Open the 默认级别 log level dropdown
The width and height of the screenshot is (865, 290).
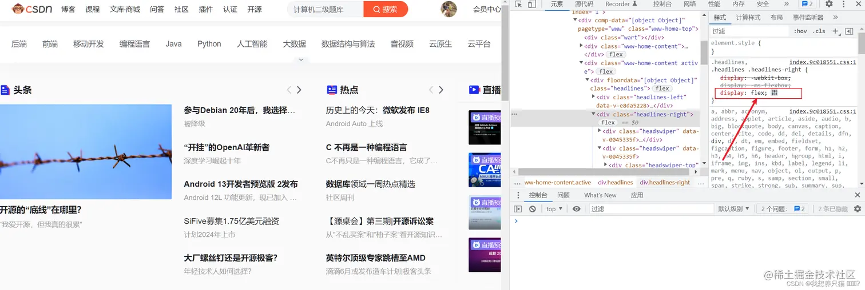(x=733, y=209)
